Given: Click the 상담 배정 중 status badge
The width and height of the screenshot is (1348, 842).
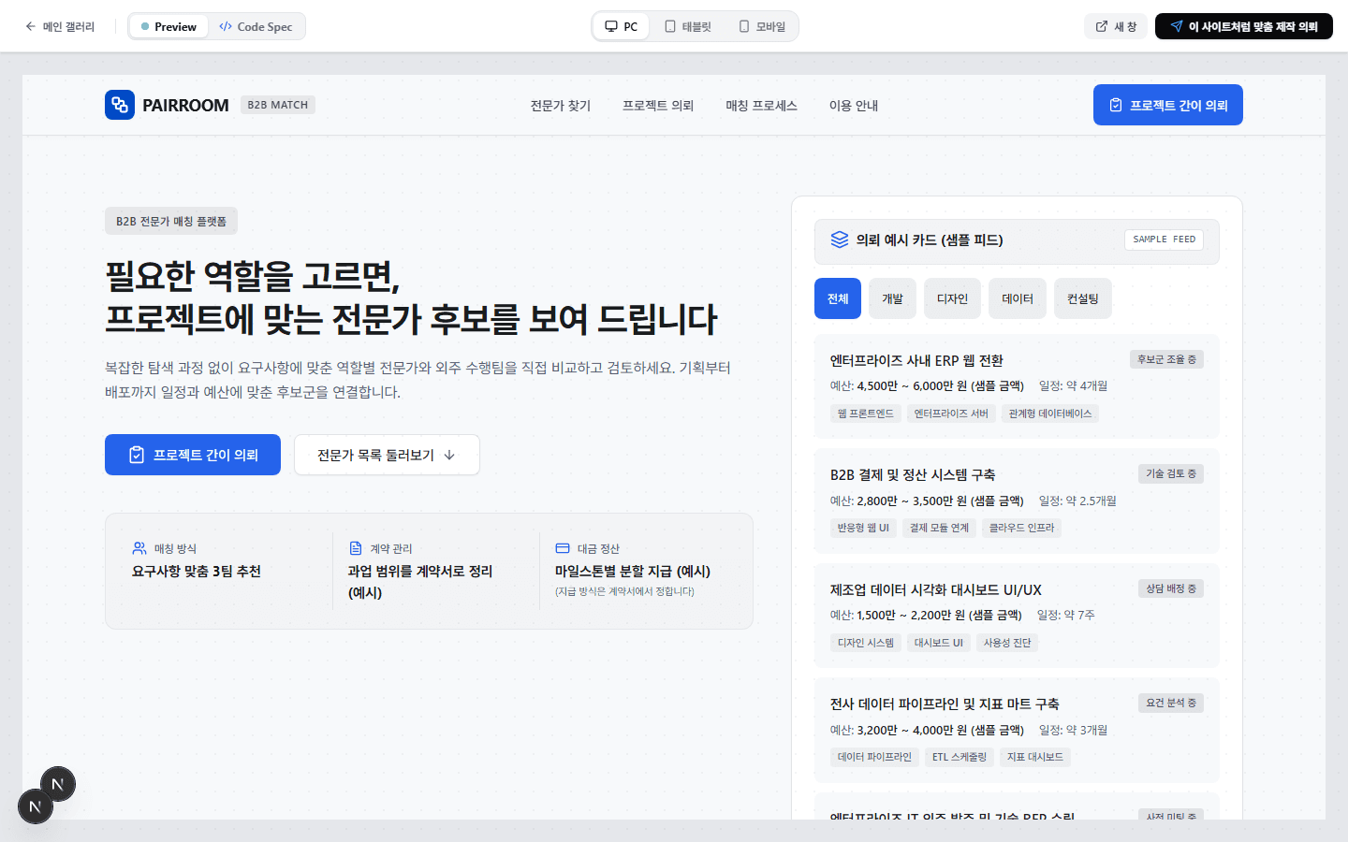Looking at the screenshot, I should [1171, 588].
